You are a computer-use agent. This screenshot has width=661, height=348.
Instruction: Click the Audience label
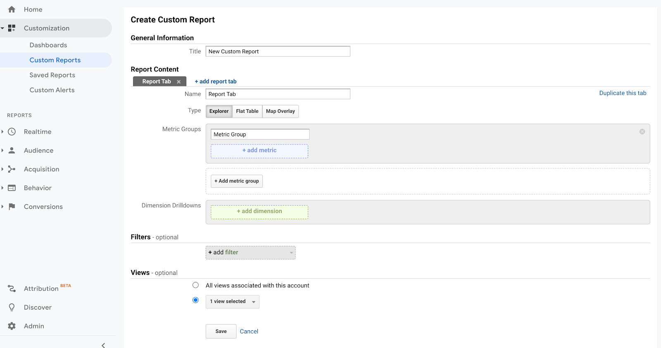coord(38,151)
